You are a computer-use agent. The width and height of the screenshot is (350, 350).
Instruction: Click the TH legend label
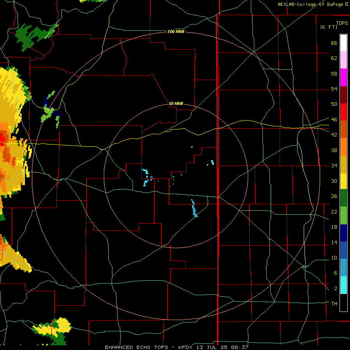click(x=334, y=303)
